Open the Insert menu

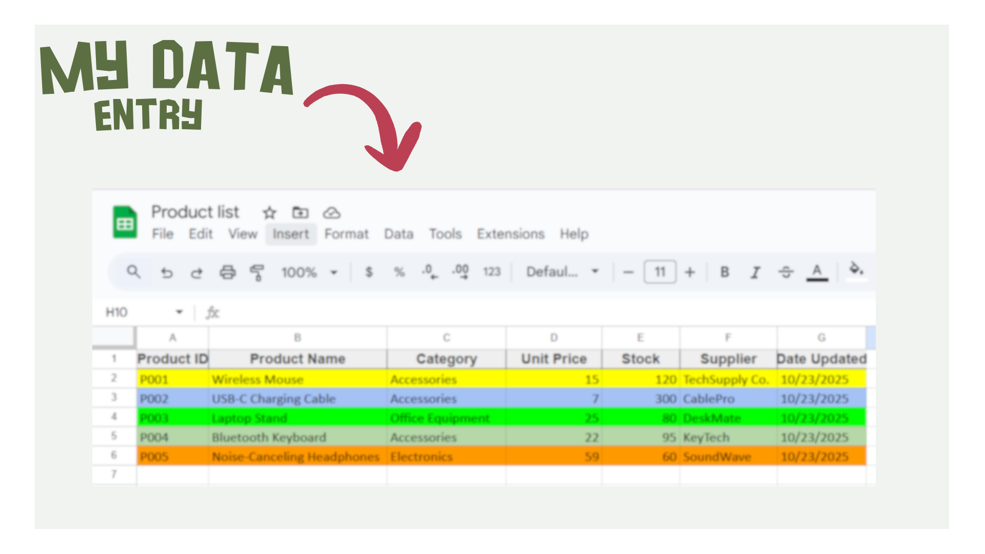tap(290, 234)
